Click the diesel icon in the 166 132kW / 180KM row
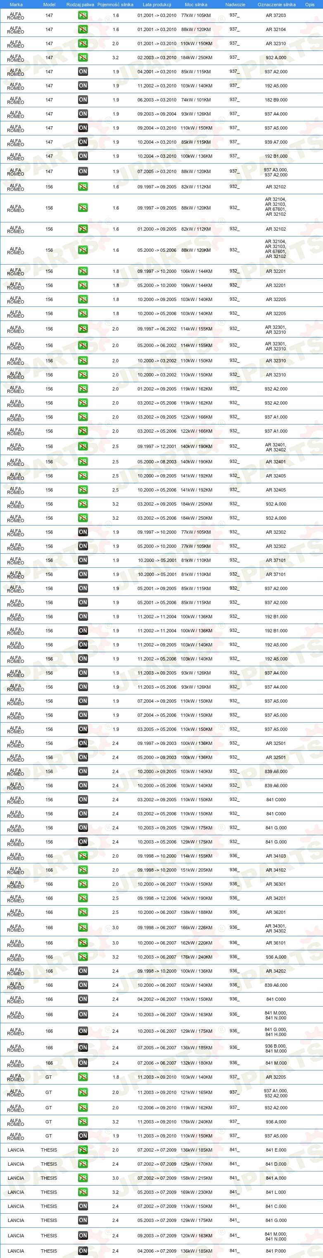This screenshot has height=1258, width=323. [83, 1063]
